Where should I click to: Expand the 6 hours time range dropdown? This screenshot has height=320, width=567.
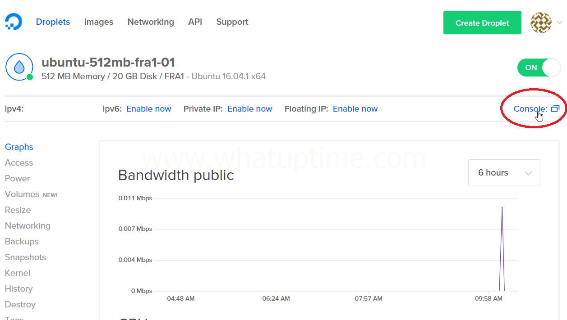pyautogui.click(x=504, y=173)
